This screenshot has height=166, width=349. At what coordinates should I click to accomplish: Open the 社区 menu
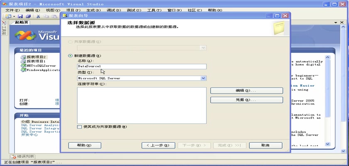[195, 10]
